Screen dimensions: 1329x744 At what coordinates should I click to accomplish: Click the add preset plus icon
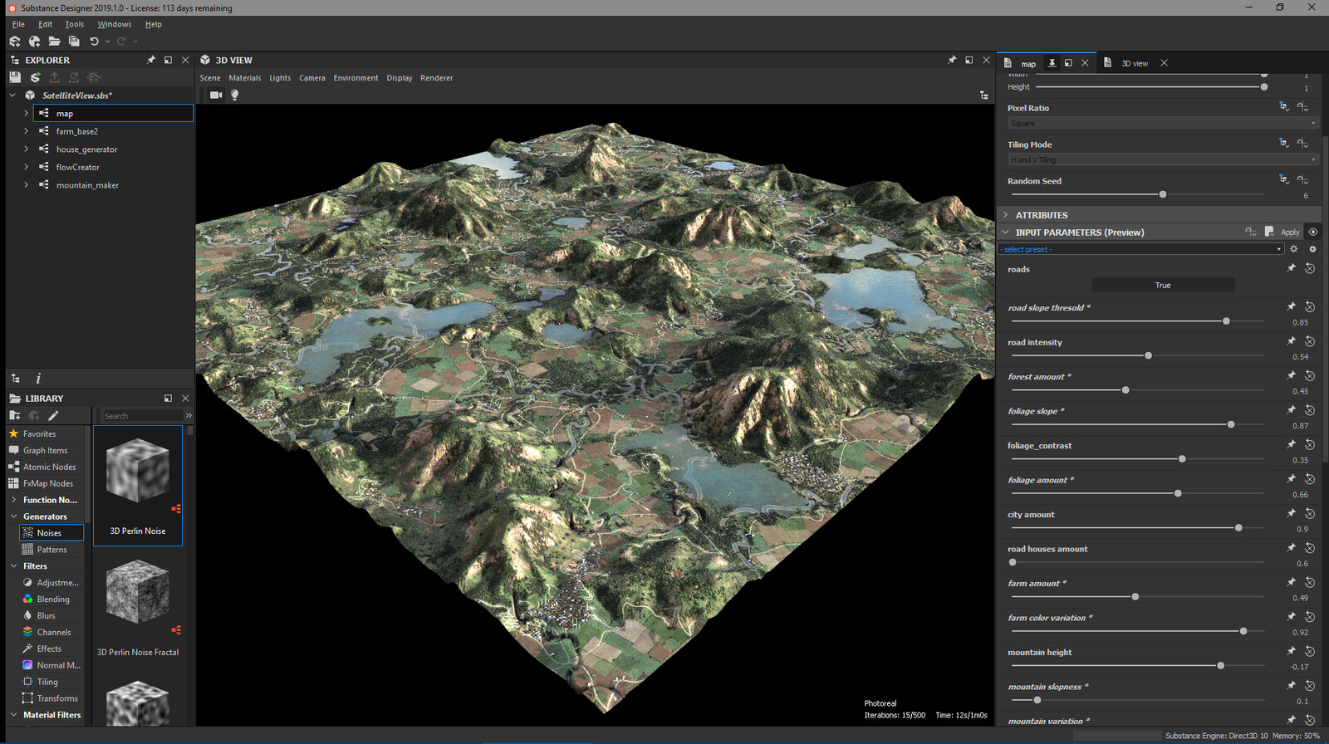tap(1312, 249)
